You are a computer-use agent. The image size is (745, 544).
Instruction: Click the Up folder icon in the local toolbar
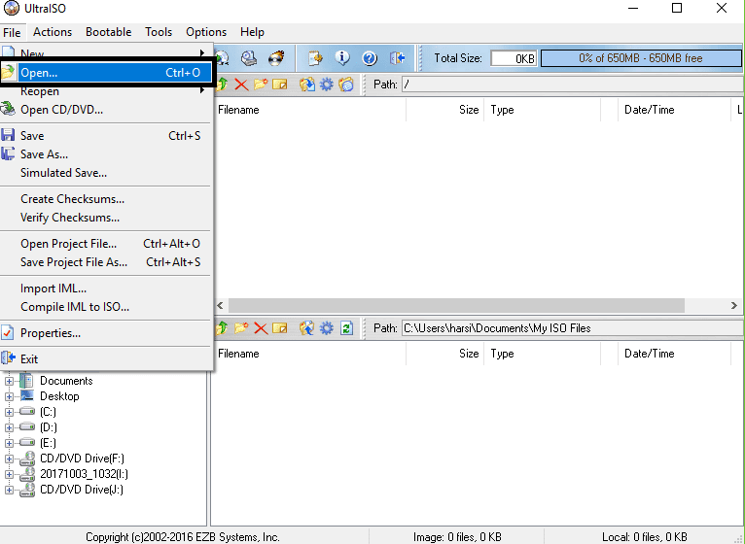pos(222,328)
